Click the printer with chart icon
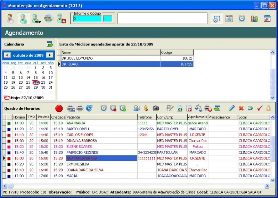Image resolution: width=278 pixels, height=198 pixels. pyautogui.click(x=71, y=108)
